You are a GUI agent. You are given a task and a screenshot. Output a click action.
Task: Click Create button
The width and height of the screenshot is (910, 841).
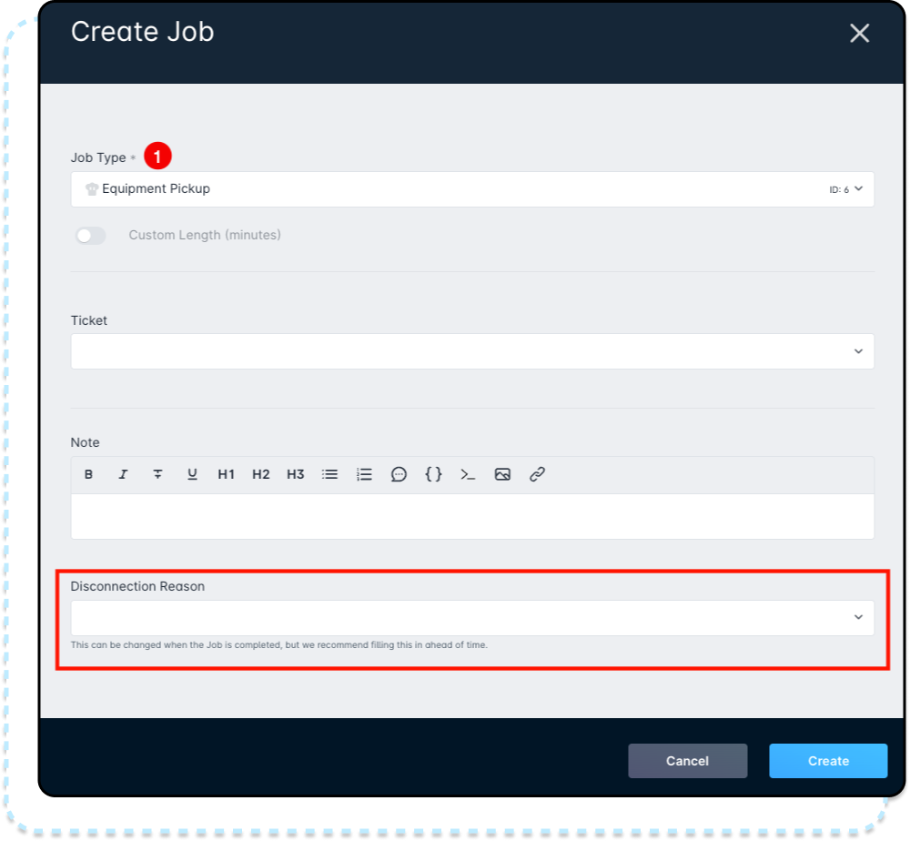(828, 761)
